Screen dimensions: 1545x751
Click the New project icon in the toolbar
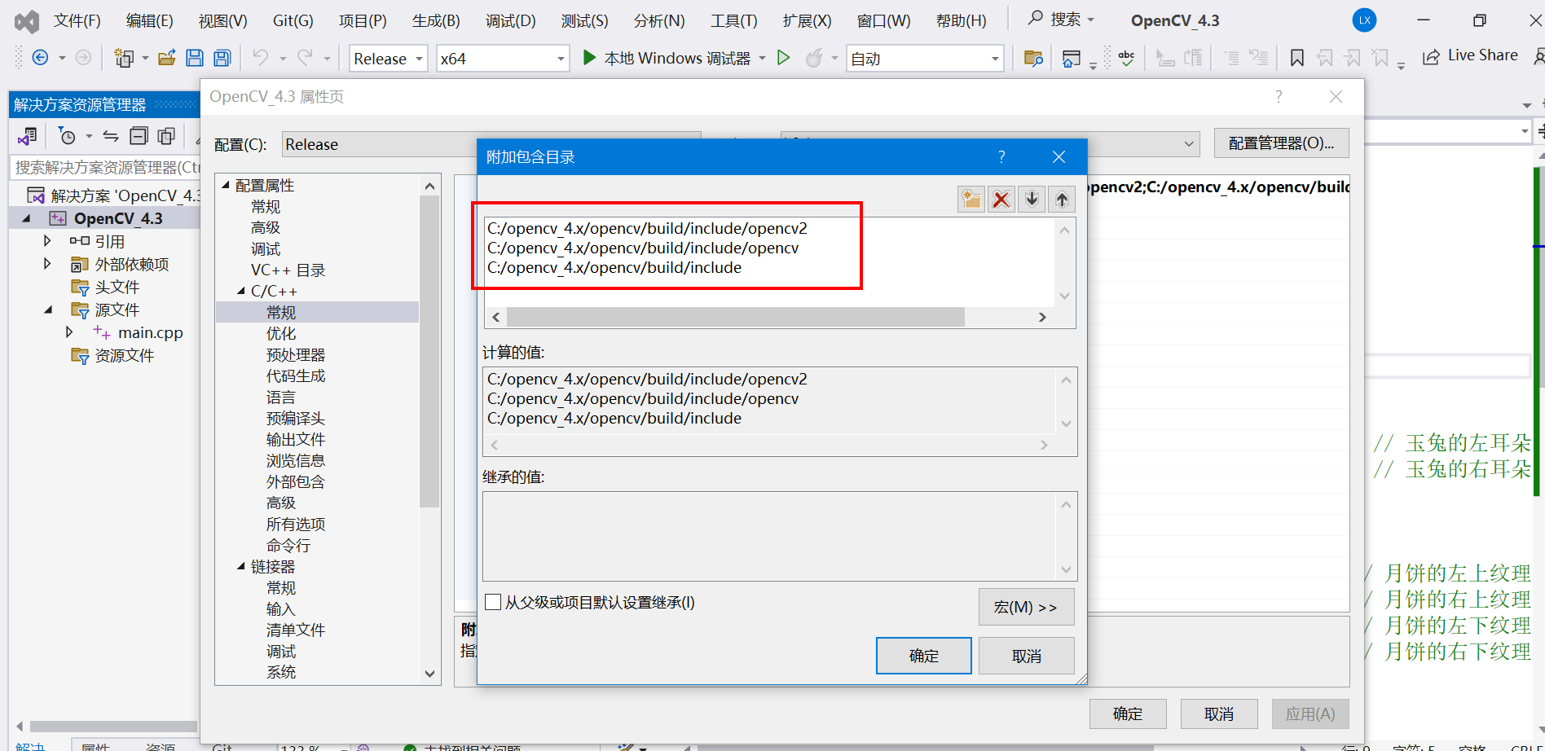click(124, 58)
